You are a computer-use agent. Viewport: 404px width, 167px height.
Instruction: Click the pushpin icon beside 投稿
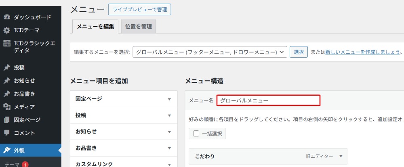[6, 67]
